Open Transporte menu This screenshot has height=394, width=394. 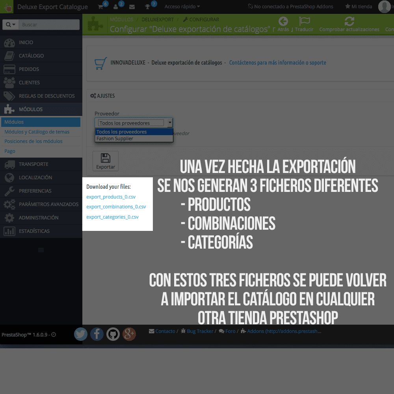pos(41,164)
